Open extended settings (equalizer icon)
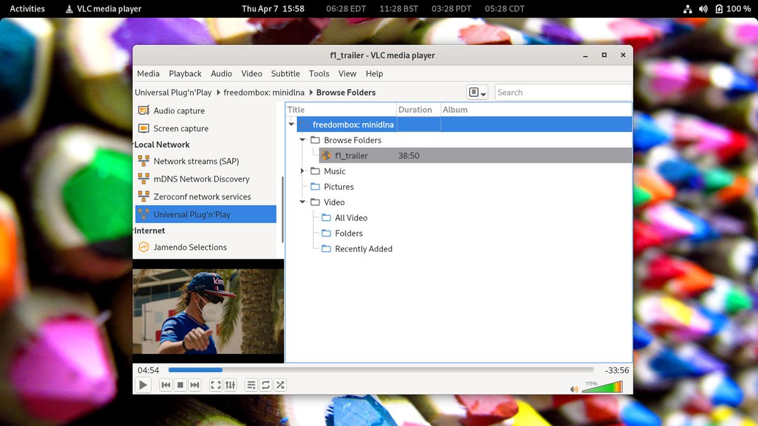758x426 pixels. pos(230,385)
